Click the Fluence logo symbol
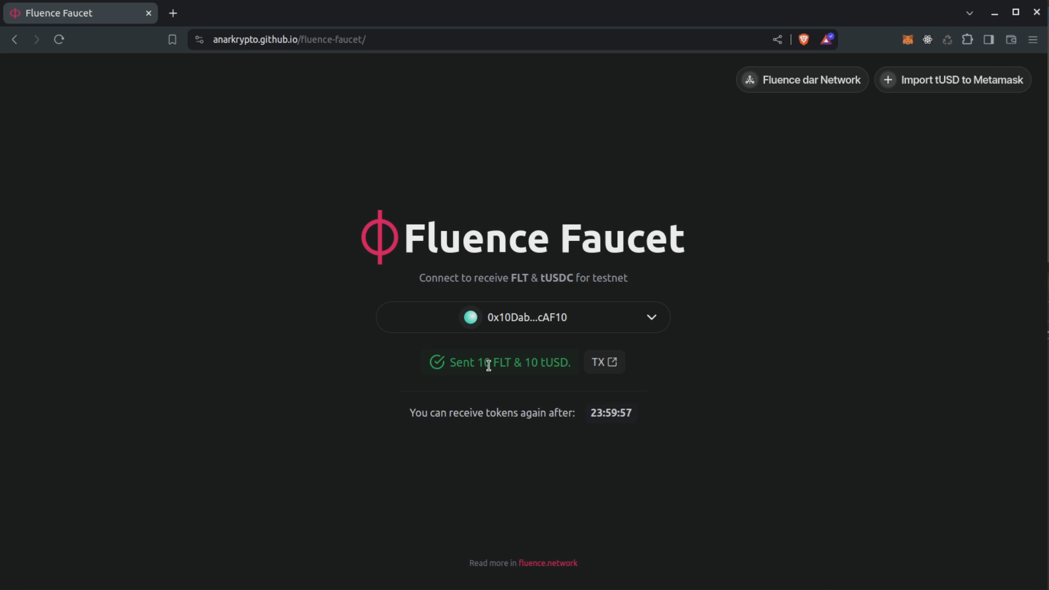 380,238
